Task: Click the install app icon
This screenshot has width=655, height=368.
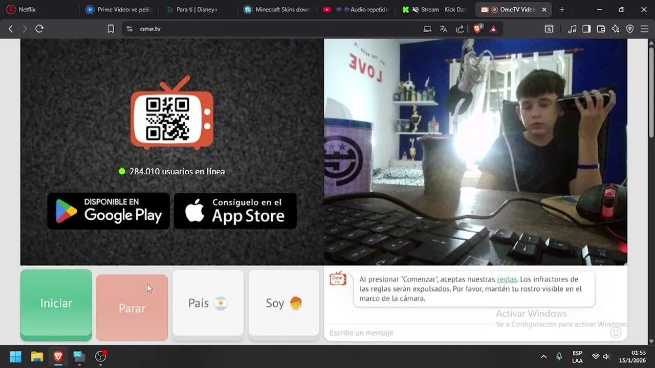Action: (427, 29)
